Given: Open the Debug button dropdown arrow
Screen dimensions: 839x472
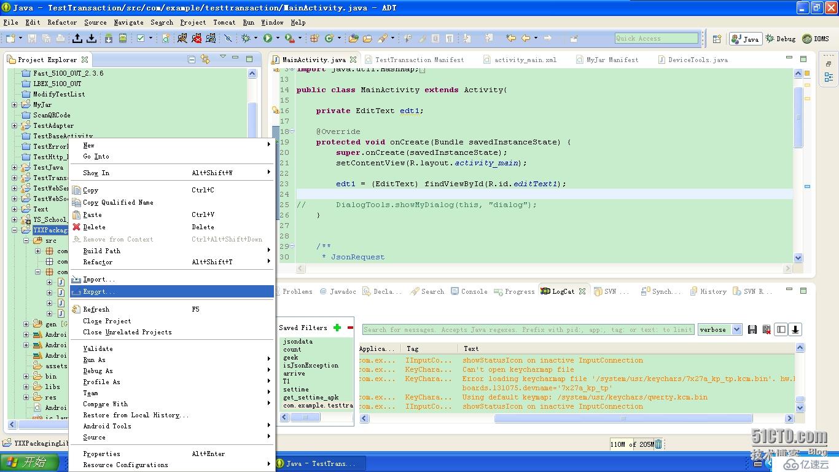Looking at the screenshot, I should pos(256,38).
